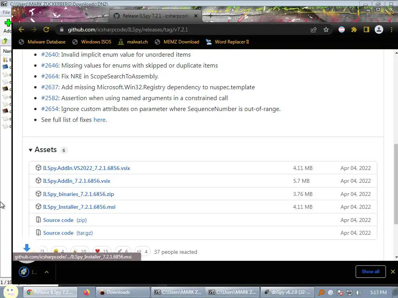Open Downloads taskbar window
398x298 pixels.
(x=123, y=292)
